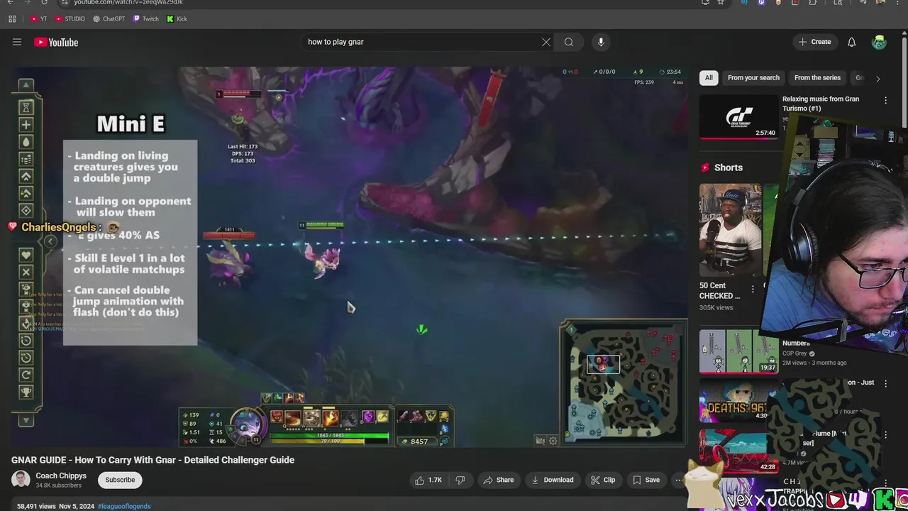Open the YouTube notifications bell

(x=851, y=42)
